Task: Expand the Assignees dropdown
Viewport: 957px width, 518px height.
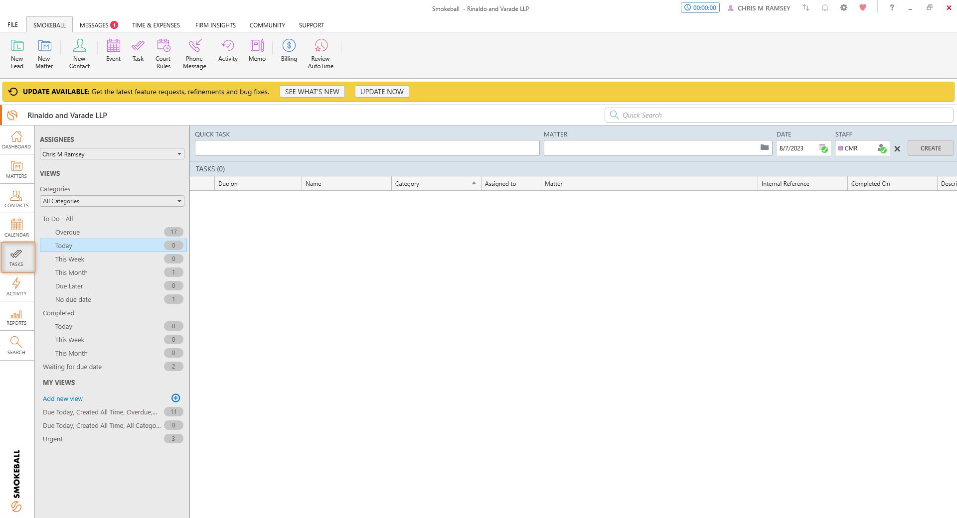Action: (x=112, y=154)
